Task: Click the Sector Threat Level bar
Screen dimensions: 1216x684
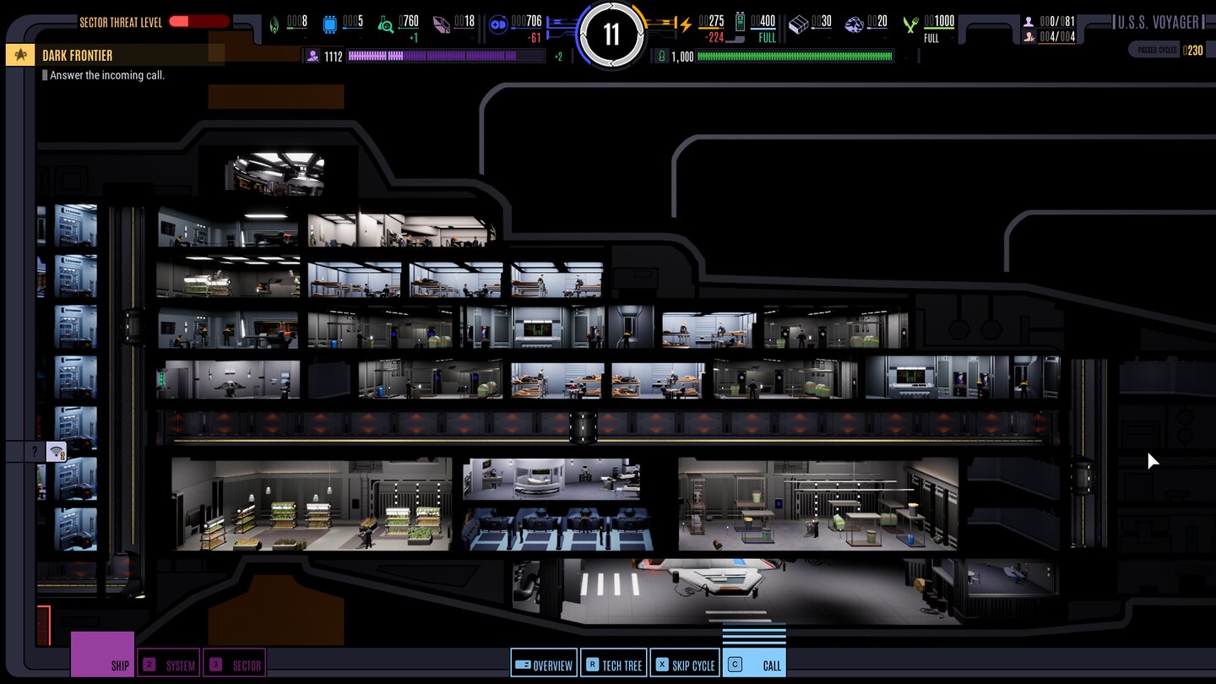Action: [x=199, y=22]
